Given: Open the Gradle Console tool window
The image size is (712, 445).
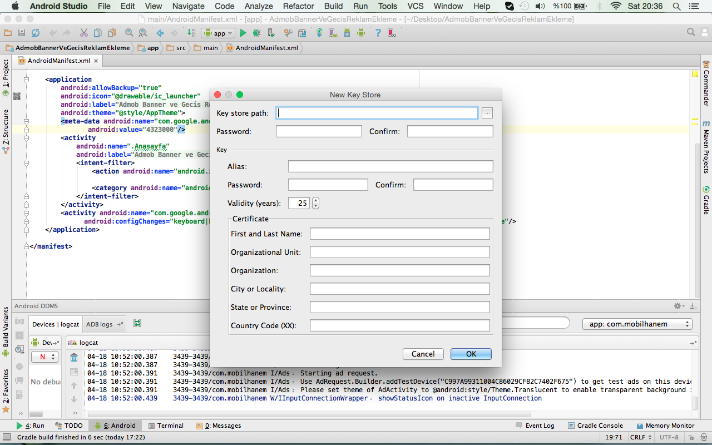Looking at the screenshot, I should click(595, 426).
